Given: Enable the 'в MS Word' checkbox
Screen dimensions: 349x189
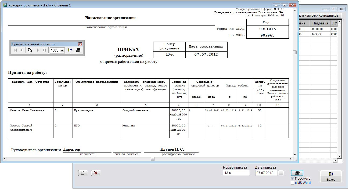Looking at the screenshot, I should click(x=293, y=183).
